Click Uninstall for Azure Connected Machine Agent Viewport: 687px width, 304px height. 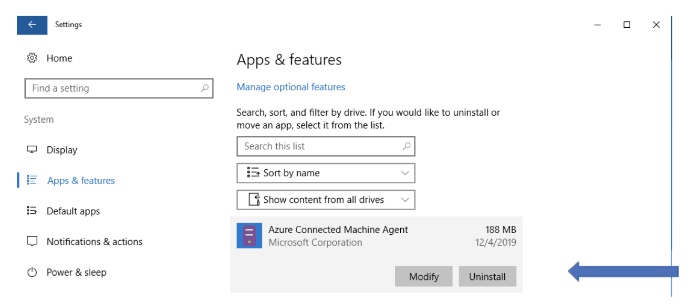pyautogui.click(x=487, y=277)
